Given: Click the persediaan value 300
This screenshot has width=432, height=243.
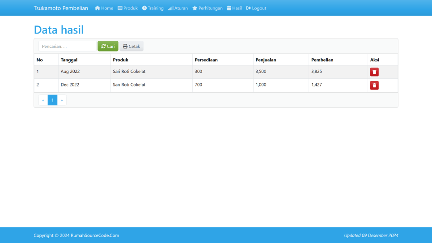Looking at the screenshot, I should click(199, 72).
